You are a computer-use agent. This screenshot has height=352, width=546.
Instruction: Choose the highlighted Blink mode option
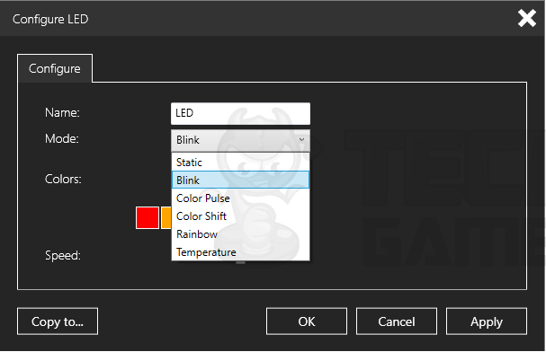(240, 180)
